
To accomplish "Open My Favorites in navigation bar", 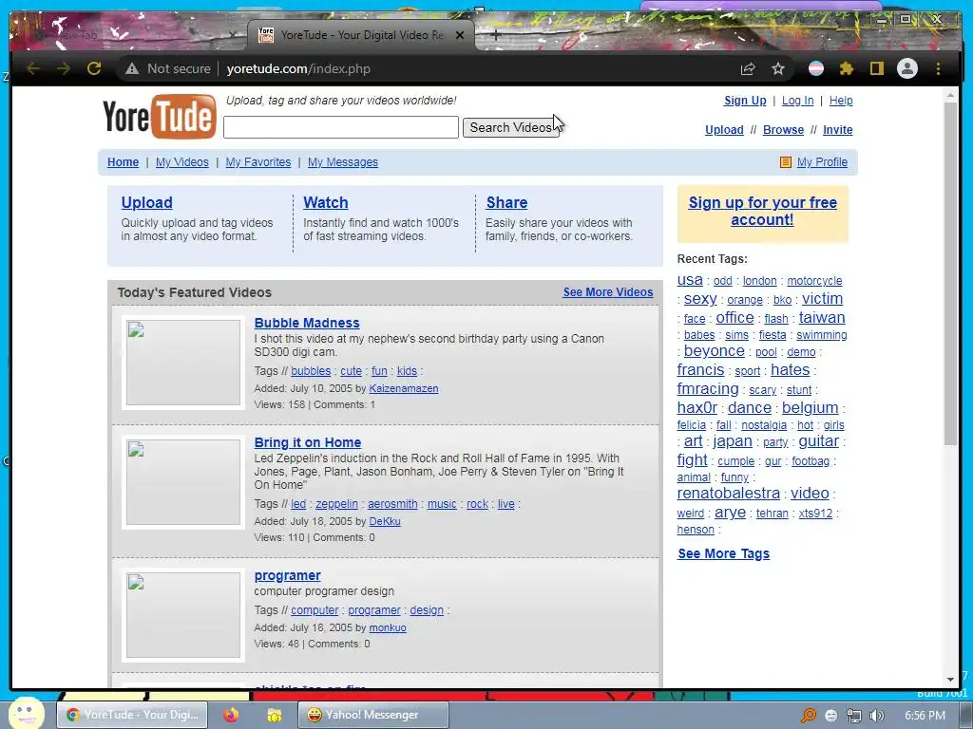I will (x=258, y=161).
